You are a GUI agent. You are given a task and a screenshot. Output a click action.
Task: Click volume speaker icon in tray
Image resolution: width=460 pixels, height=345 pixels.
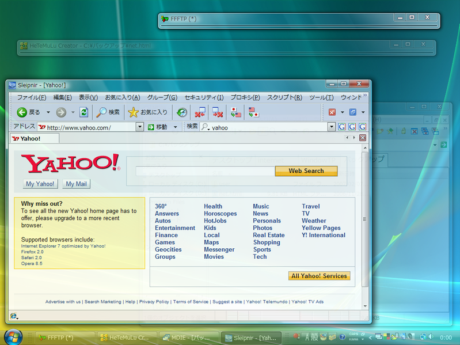pos(431,336)
